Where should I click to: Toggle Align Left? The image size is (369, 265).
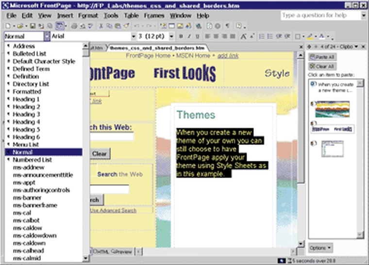click(208, 36)
